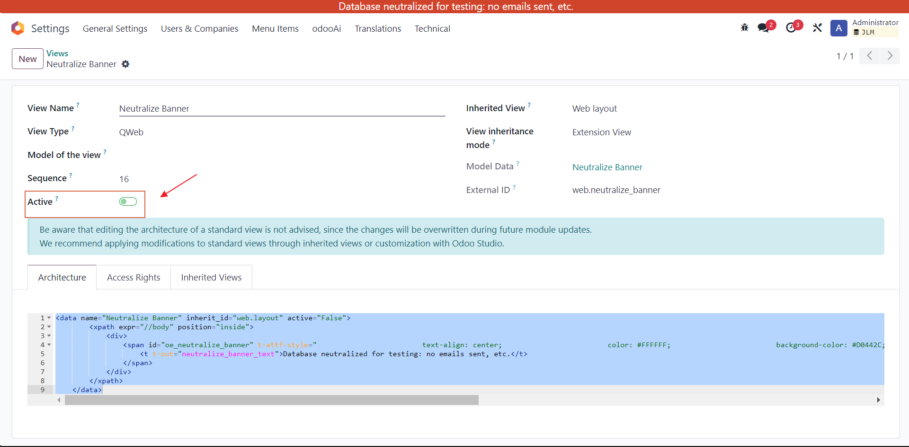The image size is (909, 447).
Task: Click the code editor scroll right arrow
Action: pos(879,400)
